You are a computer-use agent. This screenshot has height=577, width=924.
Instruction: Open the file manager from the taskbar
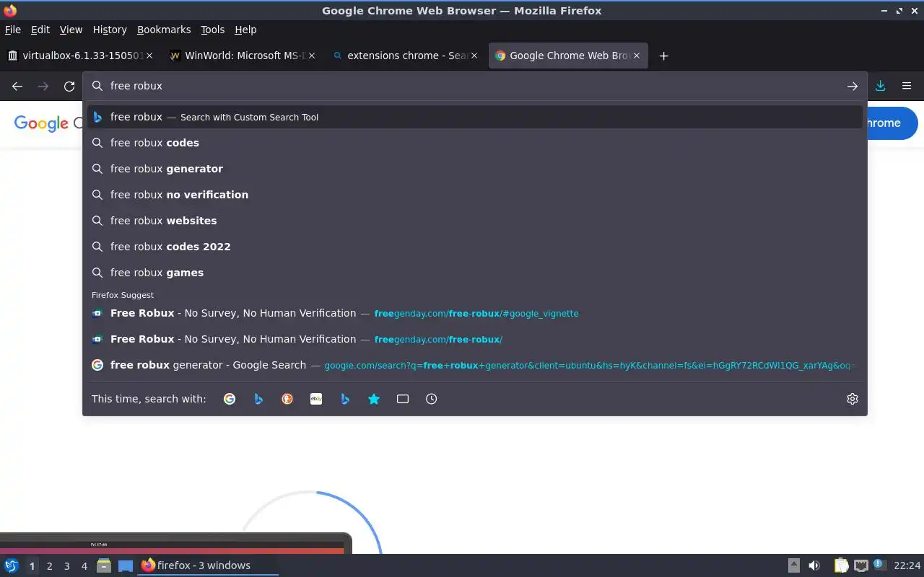coord(104,565)
